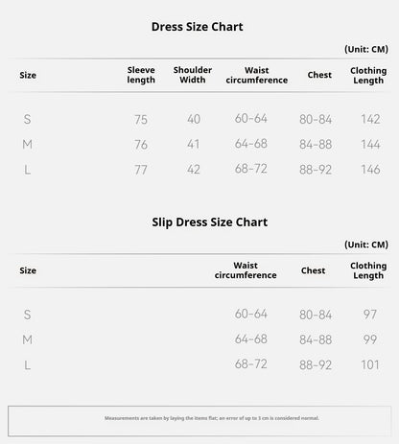Click shoulder width value 42
The width and height of the screenshot is (399, 444).
[x=194, y=170]
